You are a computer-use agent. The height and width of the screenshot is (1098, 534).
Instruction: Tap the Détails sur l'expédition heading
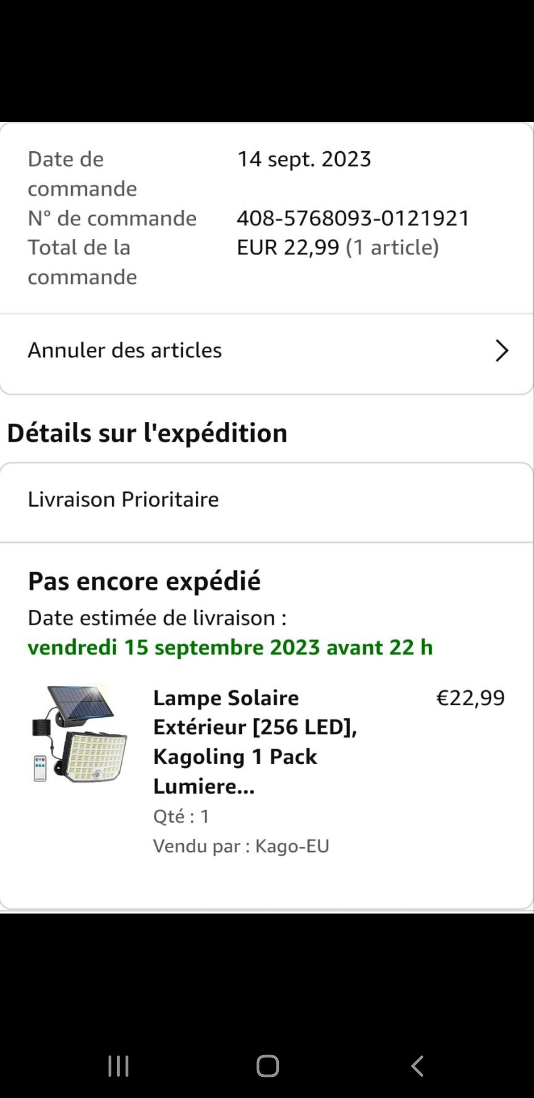[x=147, y=433]
